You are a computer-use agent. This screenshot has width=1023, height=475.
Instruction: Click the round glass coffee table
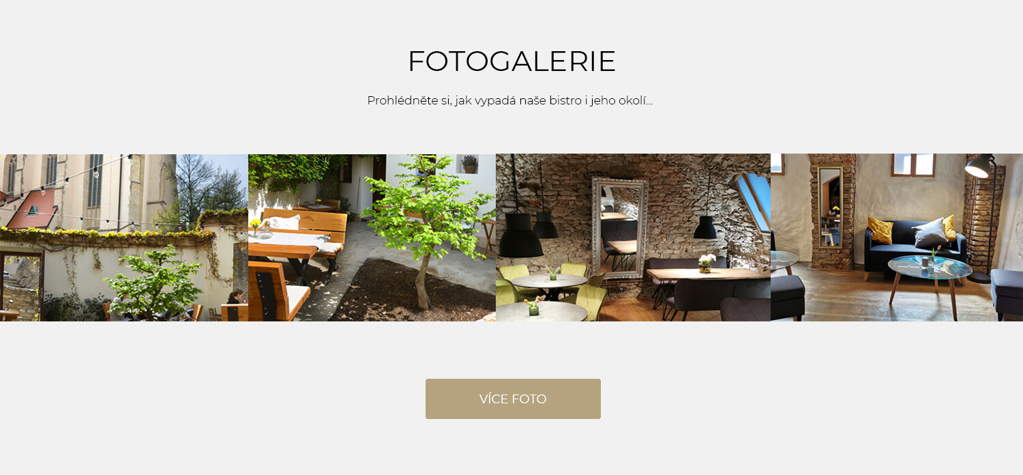pyautogui.click(x=930, y=268)
